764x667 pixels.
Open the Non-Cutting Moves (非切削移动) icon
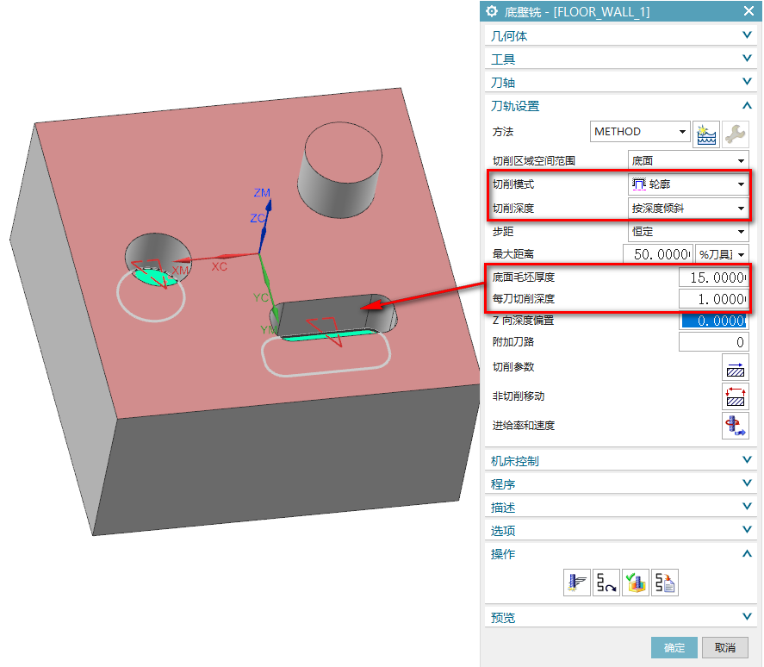click(735, 396)
